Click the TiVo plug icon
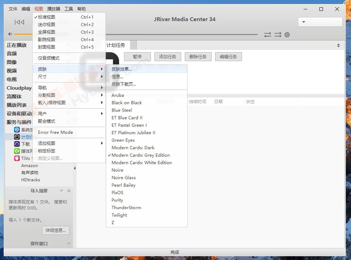351x260 pixels. (17, 158)
